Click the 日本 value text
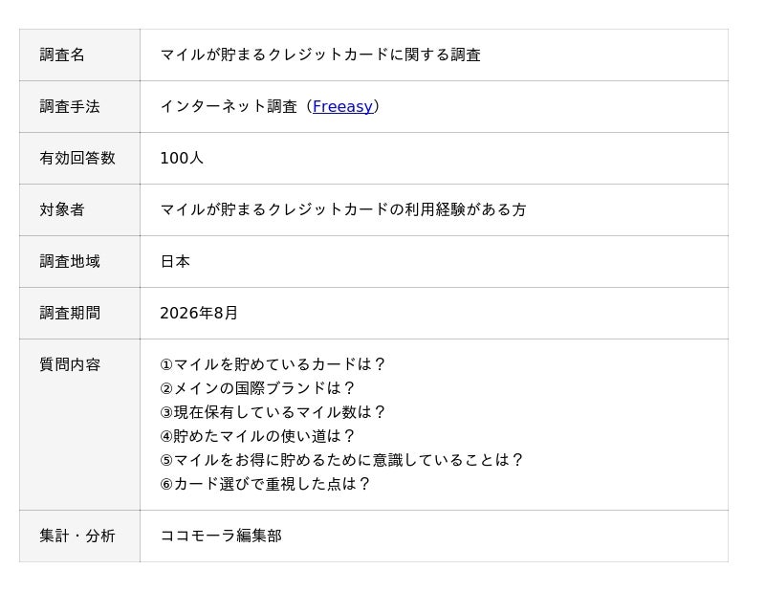Viewport: 765px width, 591px height. [175, 262]
